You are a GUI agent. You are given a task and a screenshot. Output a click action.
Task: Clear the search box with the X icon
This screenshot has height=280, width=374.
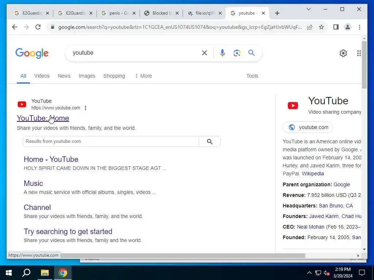pos(205,53)
